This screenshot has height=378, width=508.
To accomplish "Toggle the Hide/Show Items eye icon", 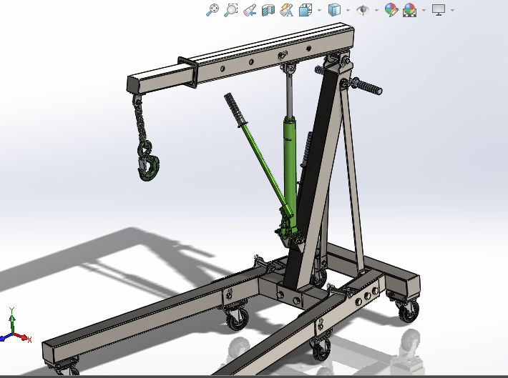I will (x=363, y=10).
